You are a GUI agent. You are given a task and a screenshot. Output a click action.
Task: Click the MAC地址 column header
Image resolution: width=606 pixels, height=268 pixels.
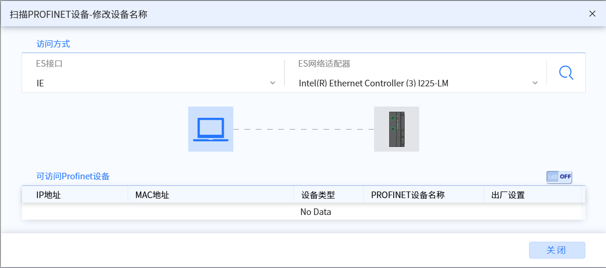(152, 195)
